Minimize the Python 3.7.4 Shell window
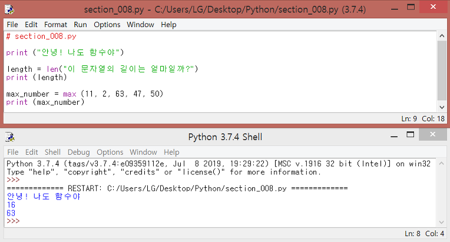This screenshot has height=242, width=450. pos(394,135)
